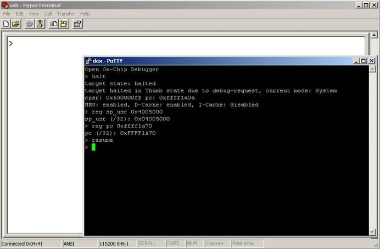The height and width of the screenshot is (249, 380).
Task: Open the Transfer menu
Action: (66, 14)
